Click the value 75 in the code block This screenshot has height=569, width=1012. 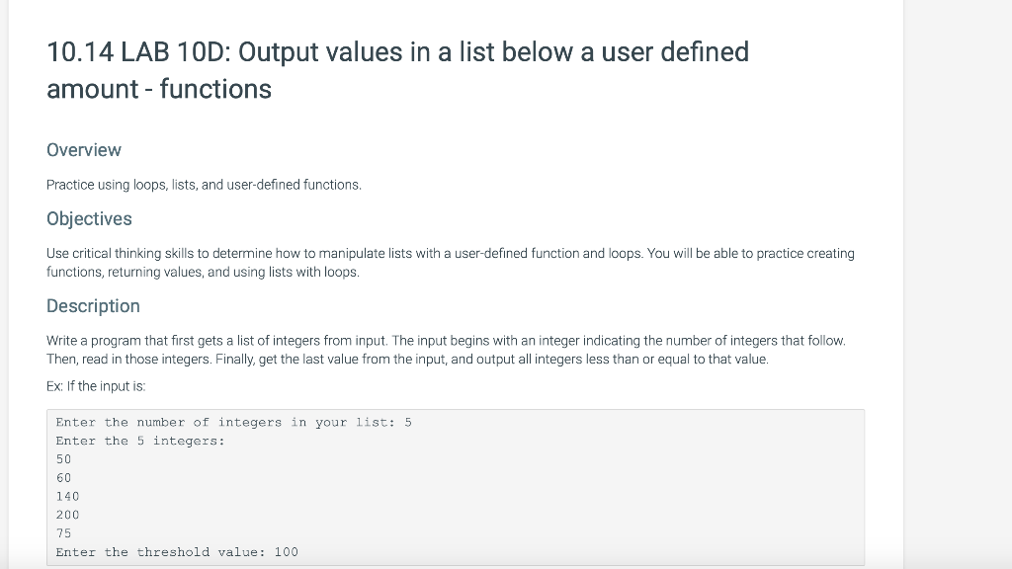point(63,533)
